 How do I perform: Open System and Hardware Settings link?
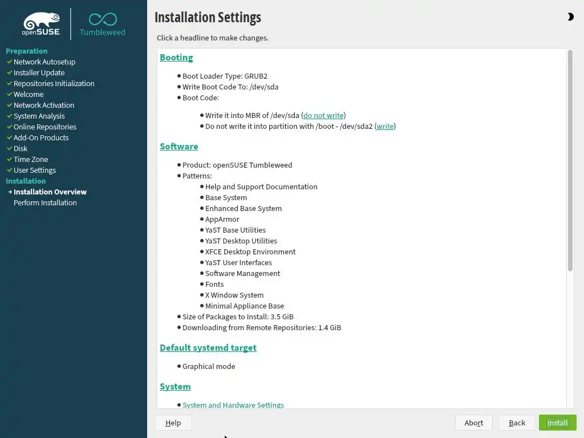tap(233, 405)
